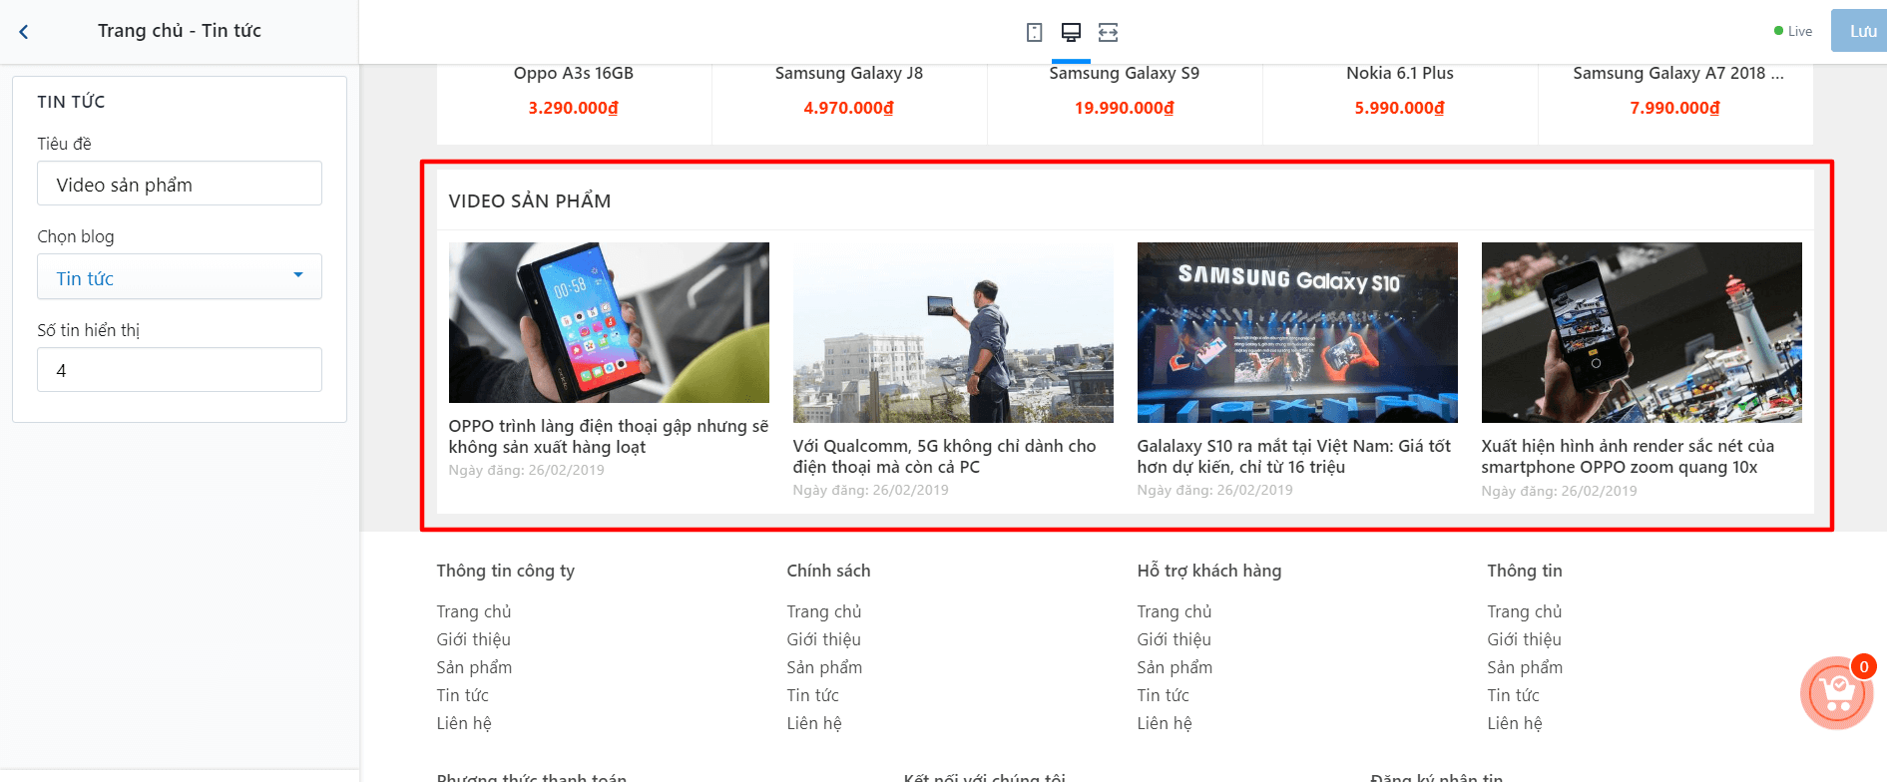Click Sản phẩm under Hỗ trợ khách hàng
This screenshot has width=1887, height=782.
[1175, 667]
